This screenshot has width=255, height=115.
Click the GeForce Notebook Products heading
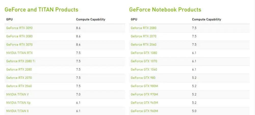(165, 10)
